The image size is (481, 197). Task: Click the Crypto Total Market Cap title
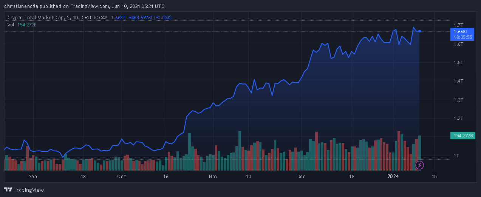[36, 18]
